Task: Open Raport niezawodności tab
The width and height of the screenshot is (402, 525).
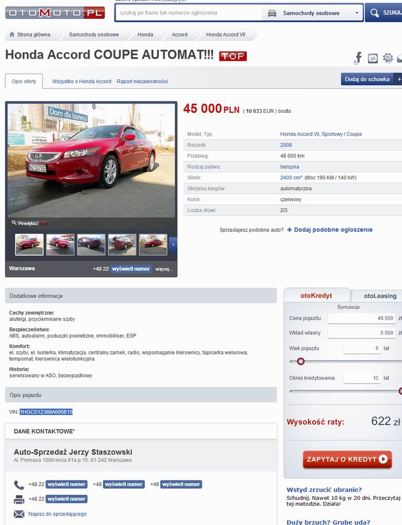Action: [142, 82]
